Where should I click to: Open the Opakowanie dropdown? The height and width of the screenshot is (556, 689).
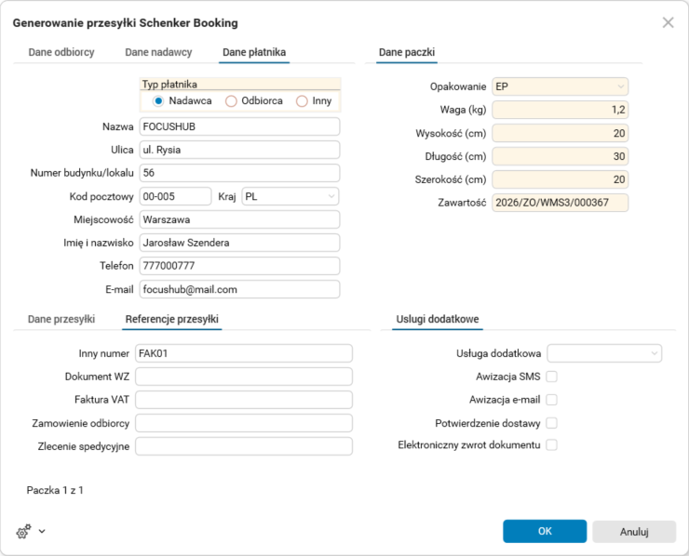560,86
